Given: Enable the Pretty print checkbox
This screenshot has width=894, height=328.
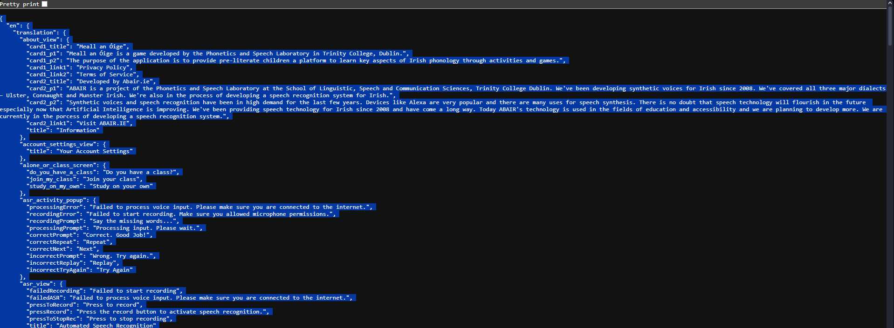Looking at the screenshot, I should click(x=45, y=4).
